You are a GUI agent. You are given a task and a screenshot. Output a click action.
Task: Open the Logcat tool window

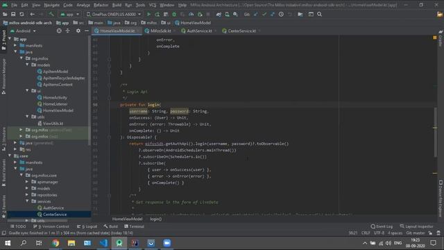click(x=87, y=226)
